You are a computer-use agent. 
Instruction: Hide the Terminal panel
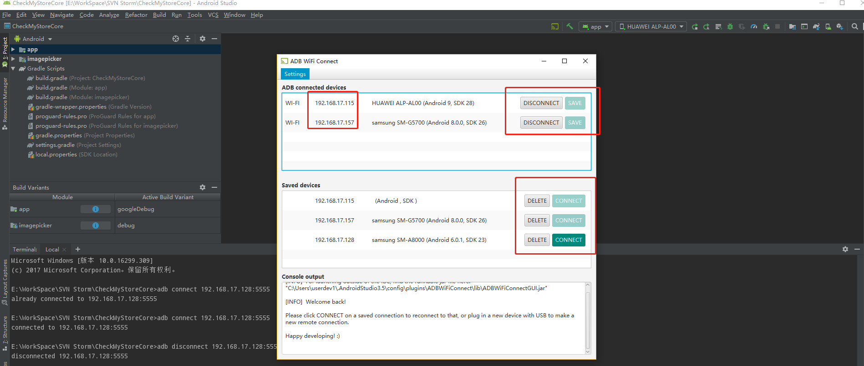(x=857, y=249)
